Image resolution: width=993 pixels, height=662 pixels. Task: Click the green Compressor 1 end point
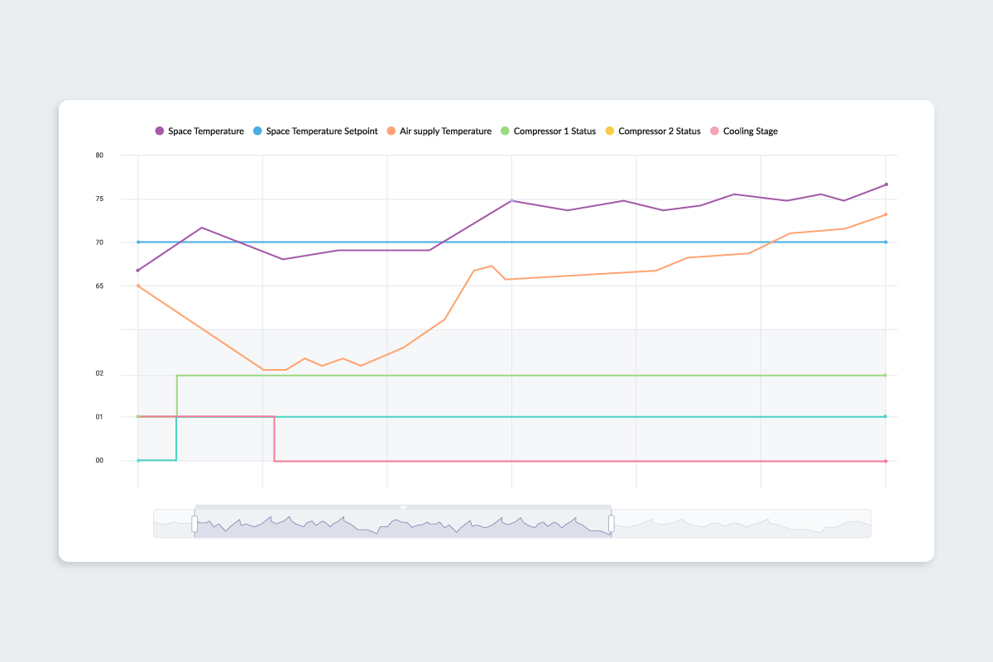pos(885,376)
